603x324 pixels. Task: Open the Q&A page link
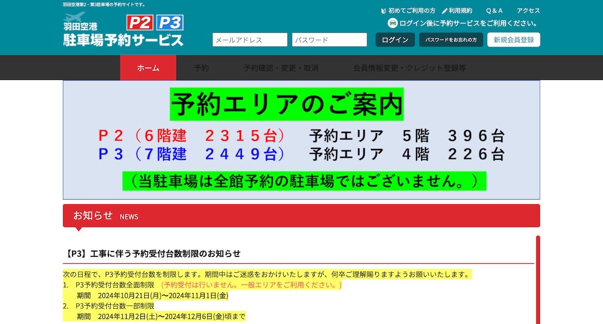click(x=494, y=11)
